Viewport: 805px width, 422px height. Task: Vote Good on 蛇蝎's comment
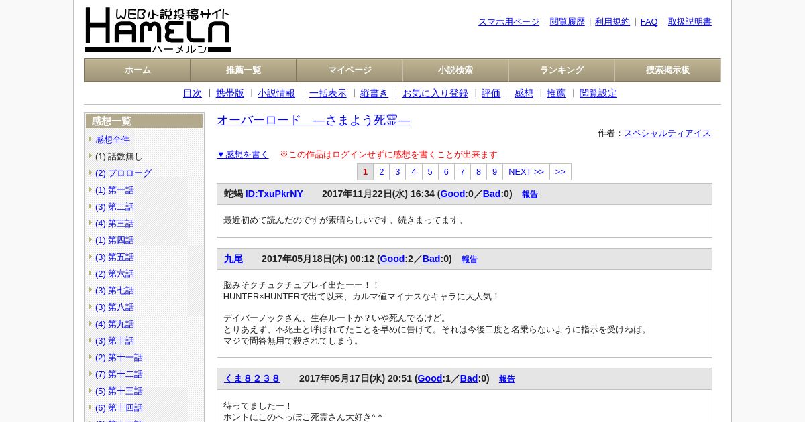click(453, 194)
